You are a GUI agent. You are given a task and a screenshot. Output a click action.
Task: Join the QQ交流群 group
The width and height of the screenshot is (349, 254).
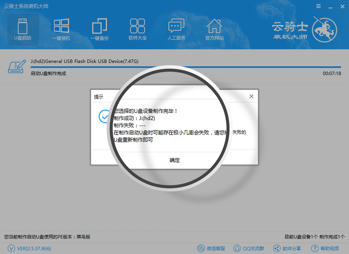(249, 248)
